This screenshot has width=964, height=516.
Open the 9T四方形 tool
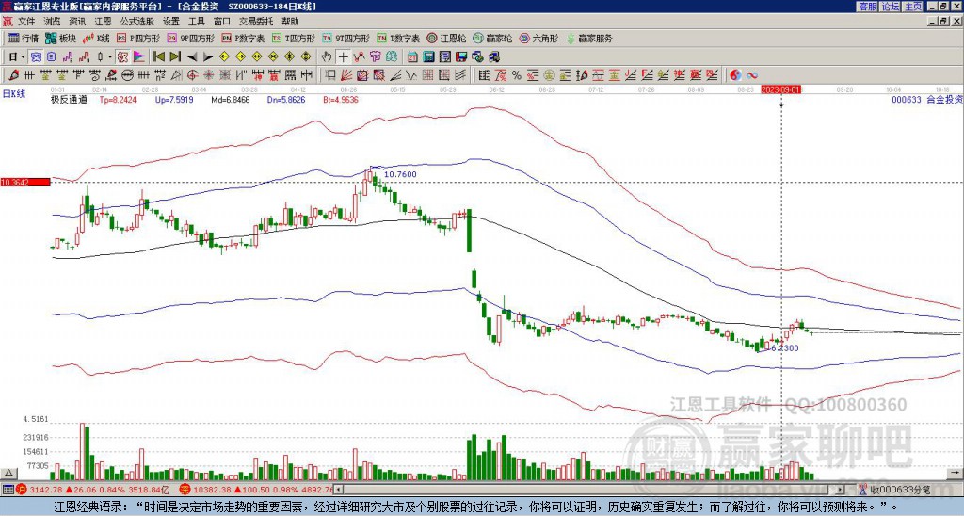346,38
